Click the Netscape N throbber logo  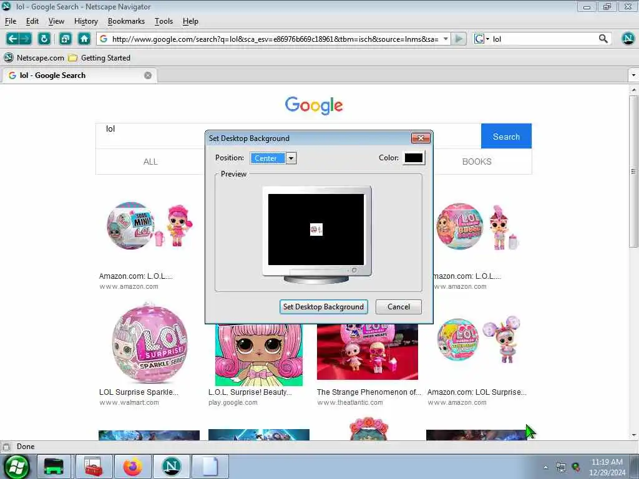point(628,39)
